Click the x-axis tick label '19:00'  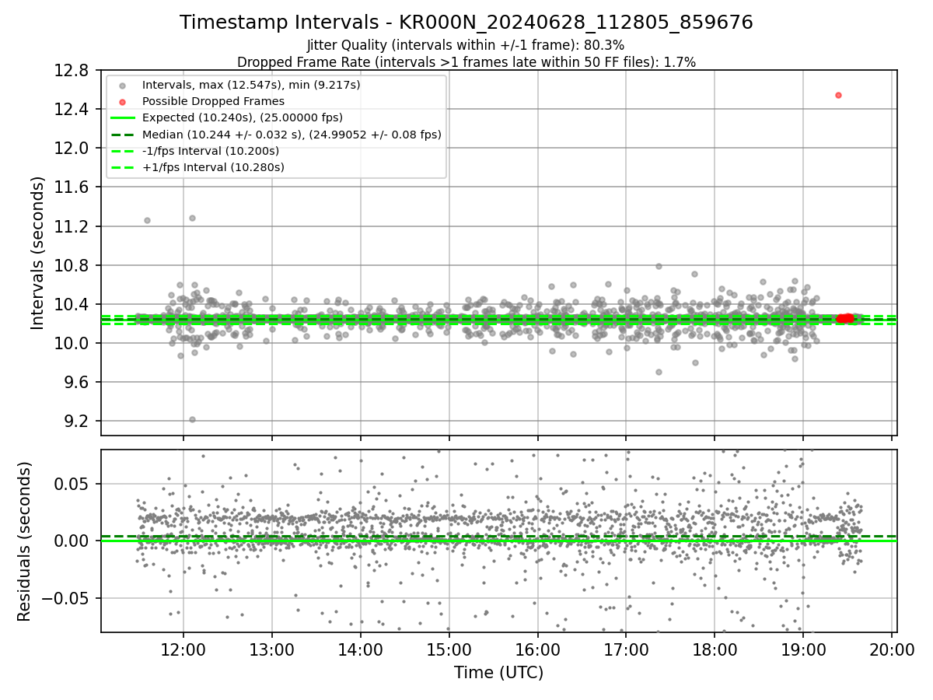tap(804, 649)
